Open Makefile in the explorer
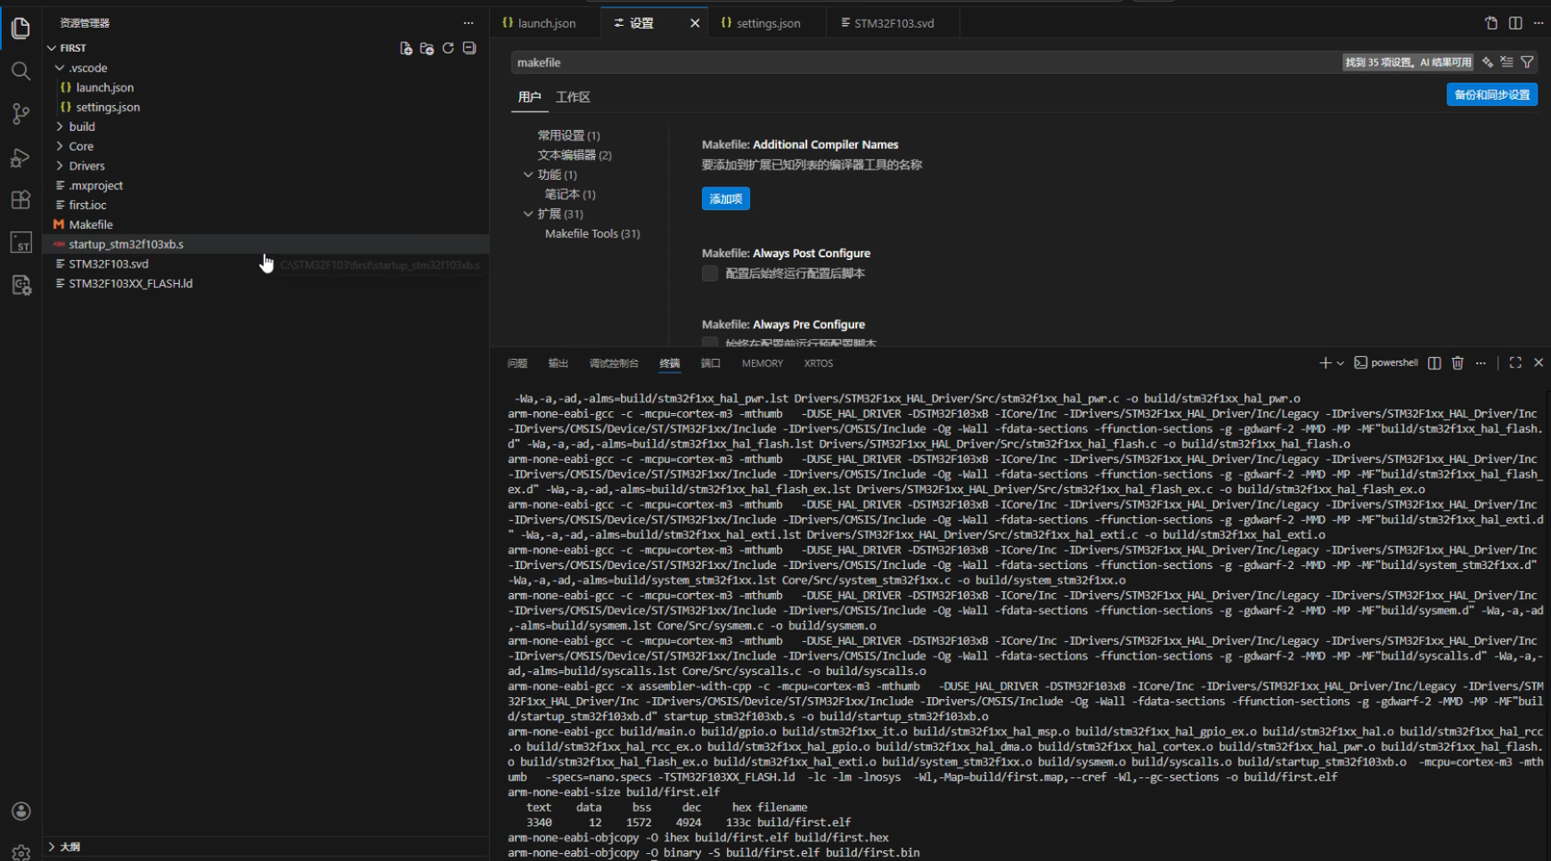This screenshot has height=861, width=1551. tap(91, 224)
